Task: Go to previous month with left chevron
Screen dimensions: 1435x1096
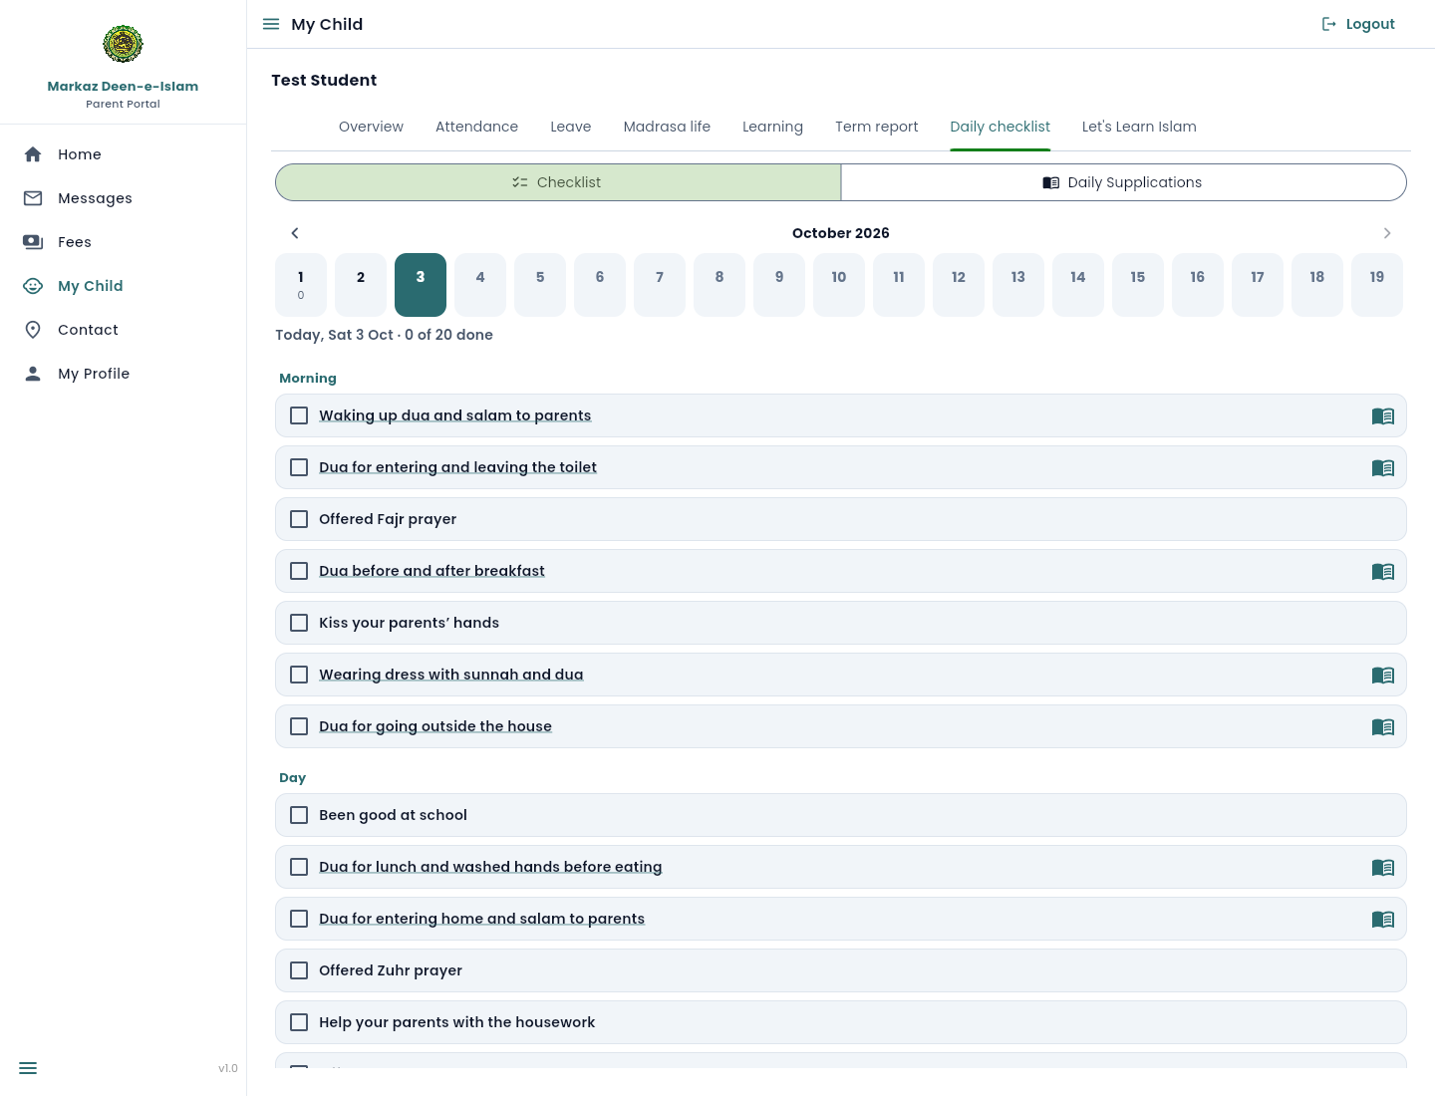Action: coord(295,233)
